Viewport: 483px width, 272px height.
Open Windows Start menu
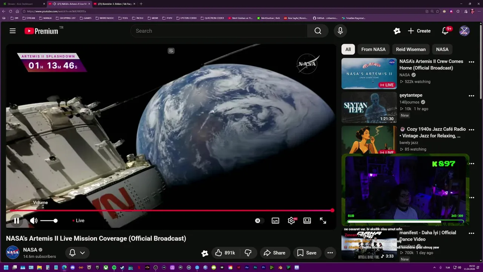[x=6, y=268]
